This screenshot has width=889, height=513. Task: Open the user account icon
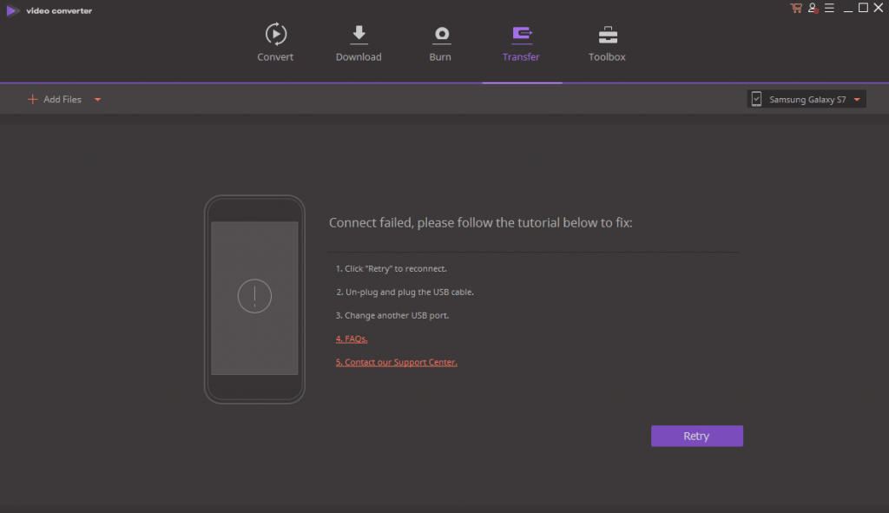tap(813, 8)
